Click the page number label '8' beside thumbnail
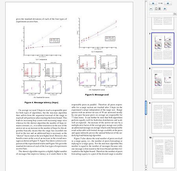The image size is (177, 171). (x=150, y=68)
